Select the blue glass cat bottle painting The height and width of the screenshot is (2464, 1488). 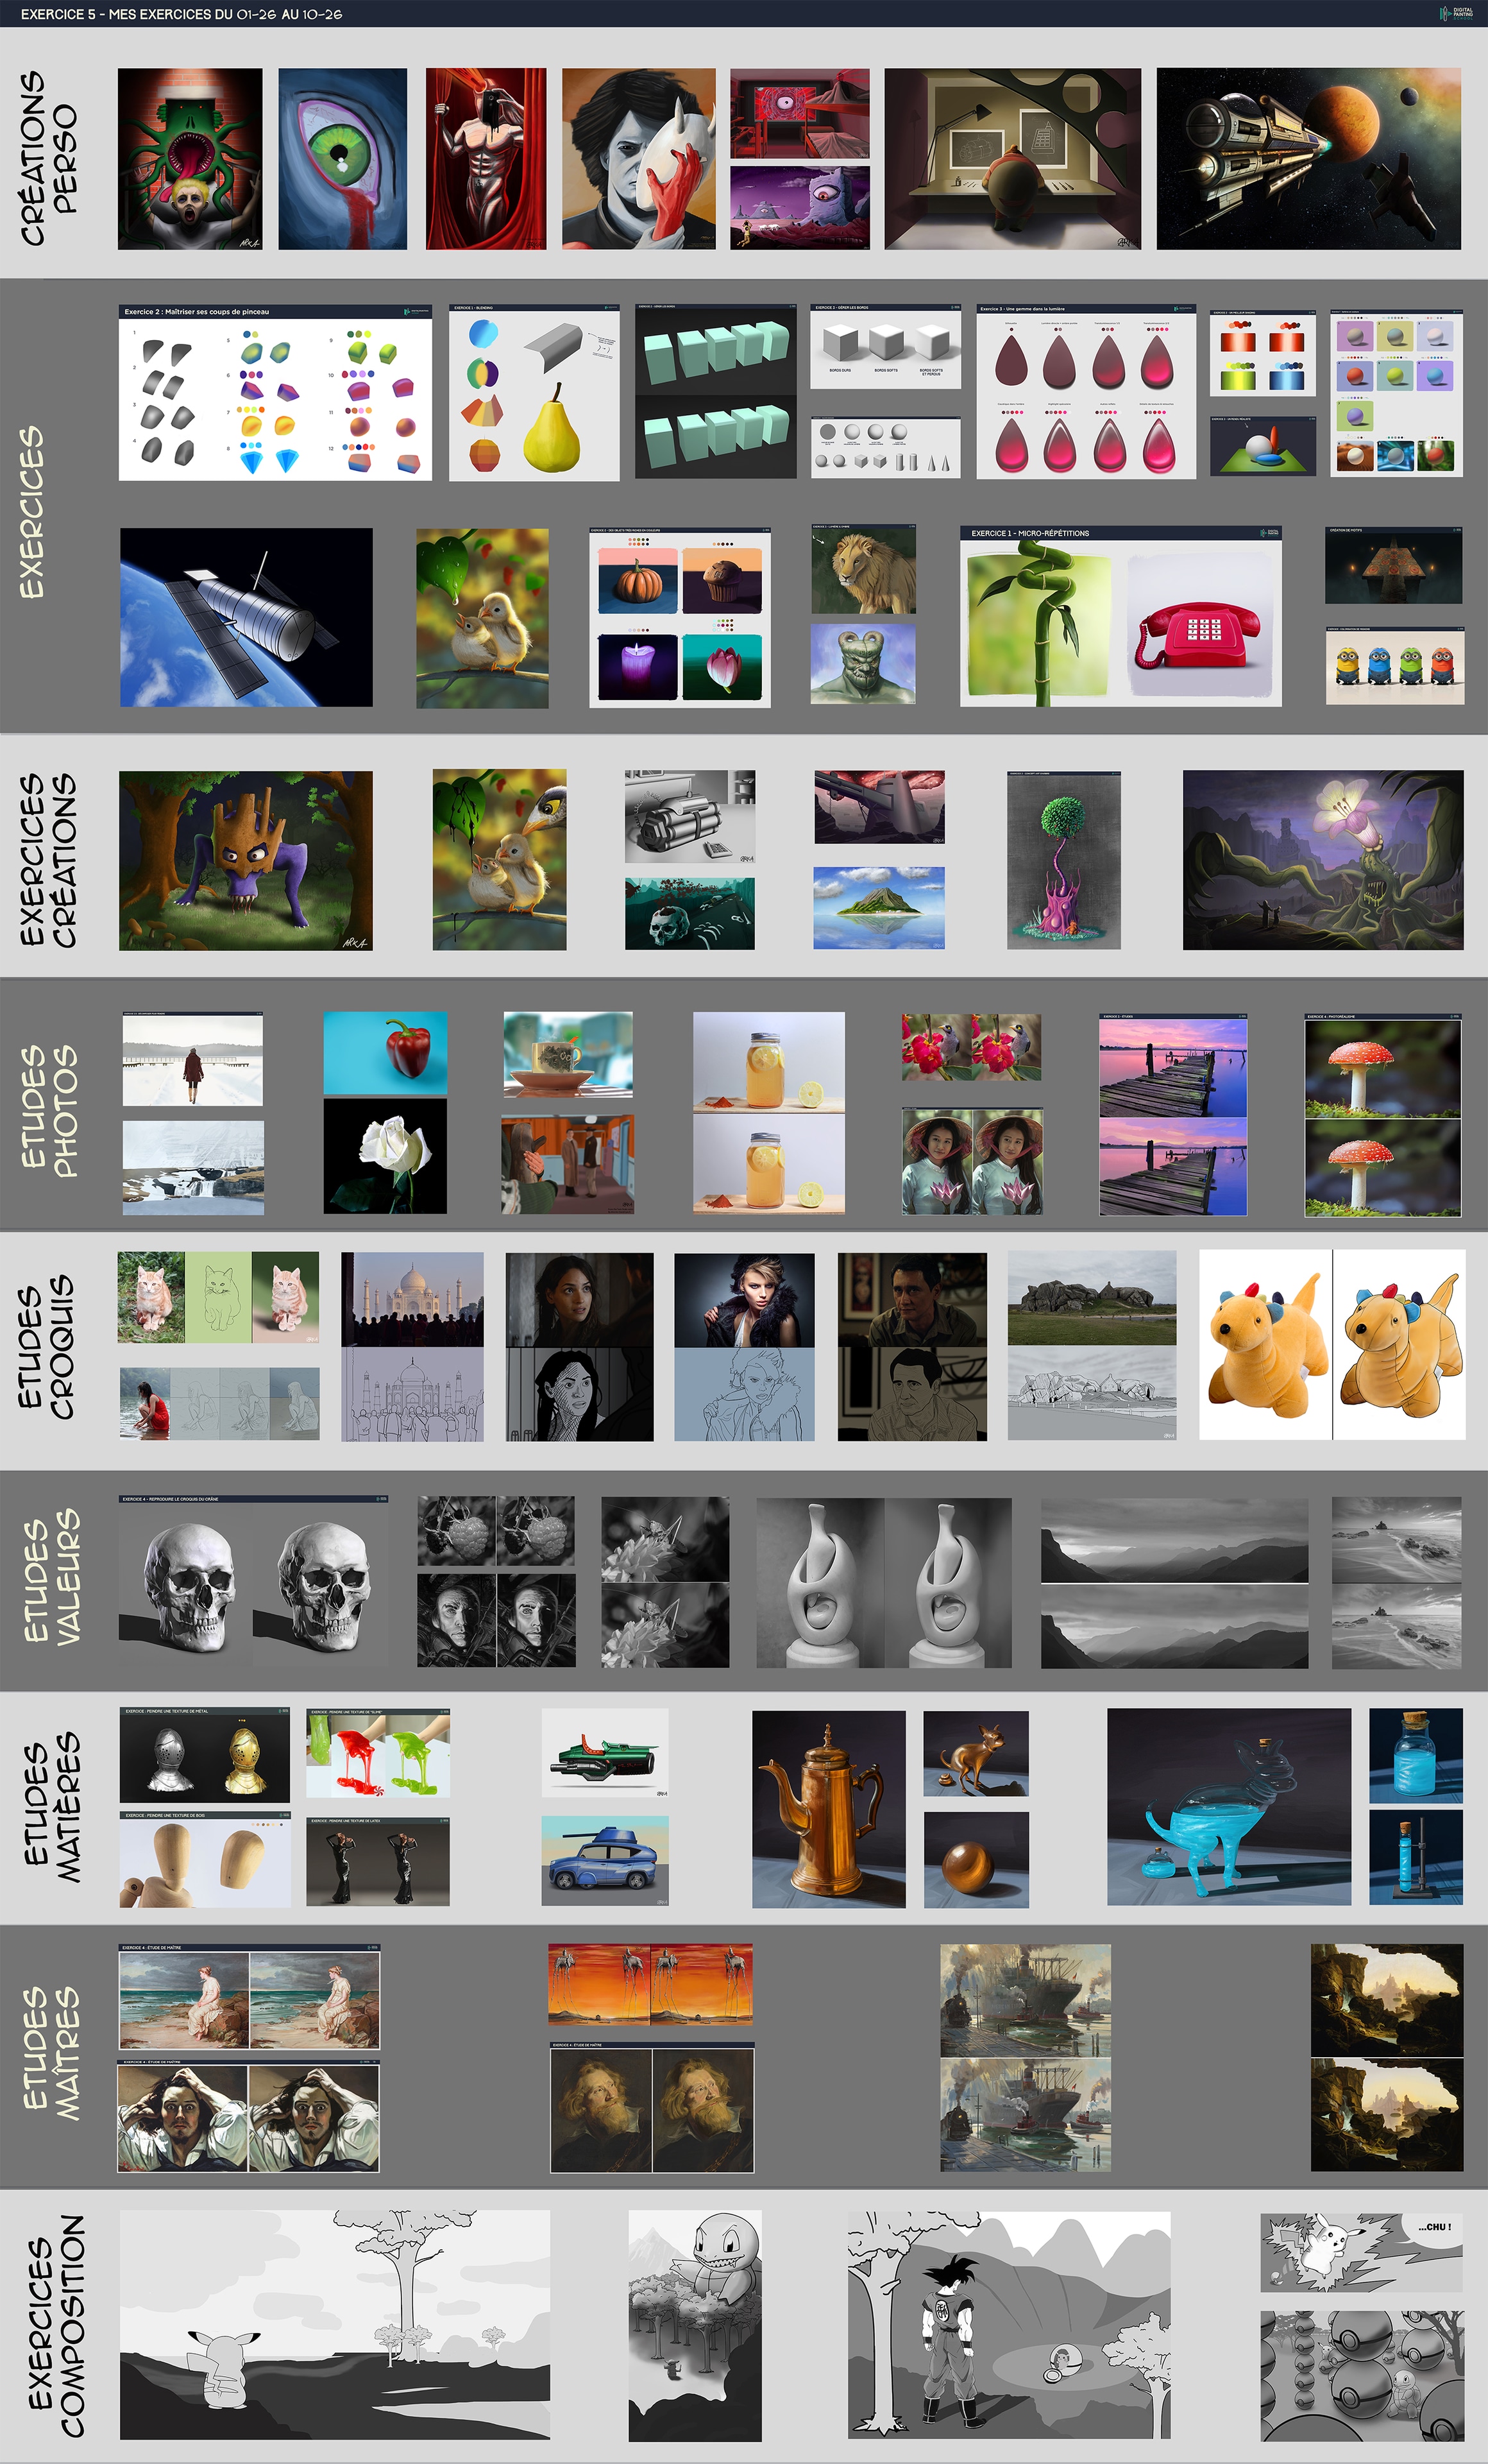click(1229, 1807)
